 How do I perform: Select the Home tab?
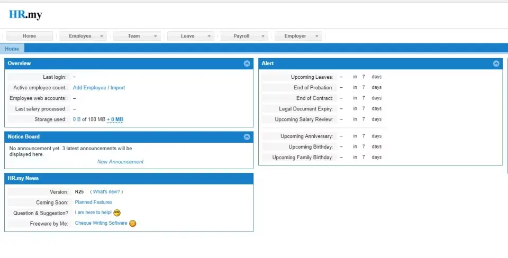tap(12, 49)
